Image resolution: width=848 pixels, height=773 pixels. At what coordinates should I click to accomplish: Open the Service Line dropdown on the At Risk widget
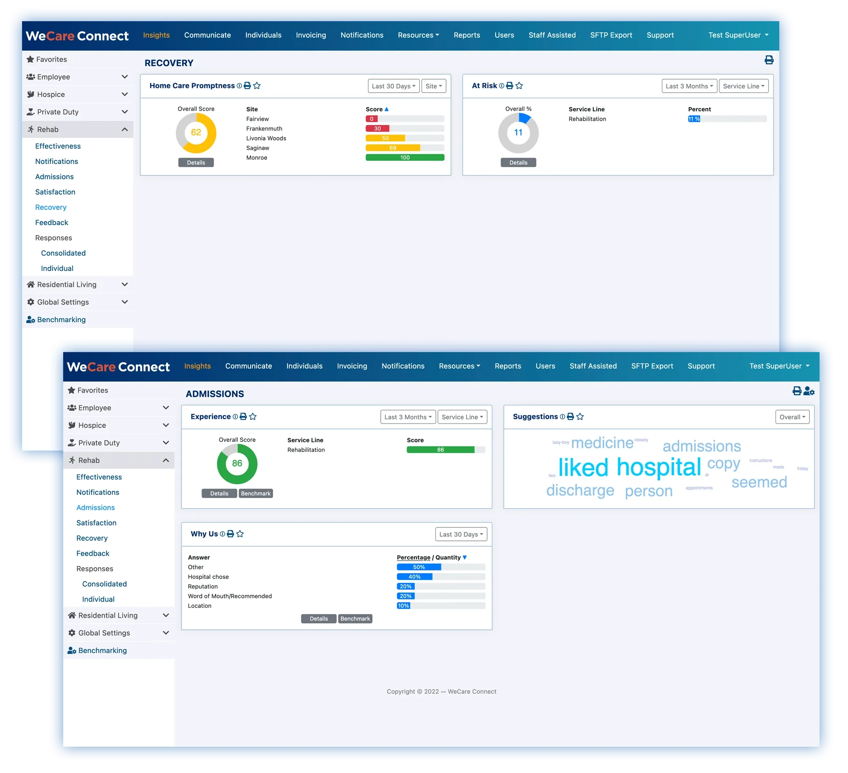[x=743, y=86]
